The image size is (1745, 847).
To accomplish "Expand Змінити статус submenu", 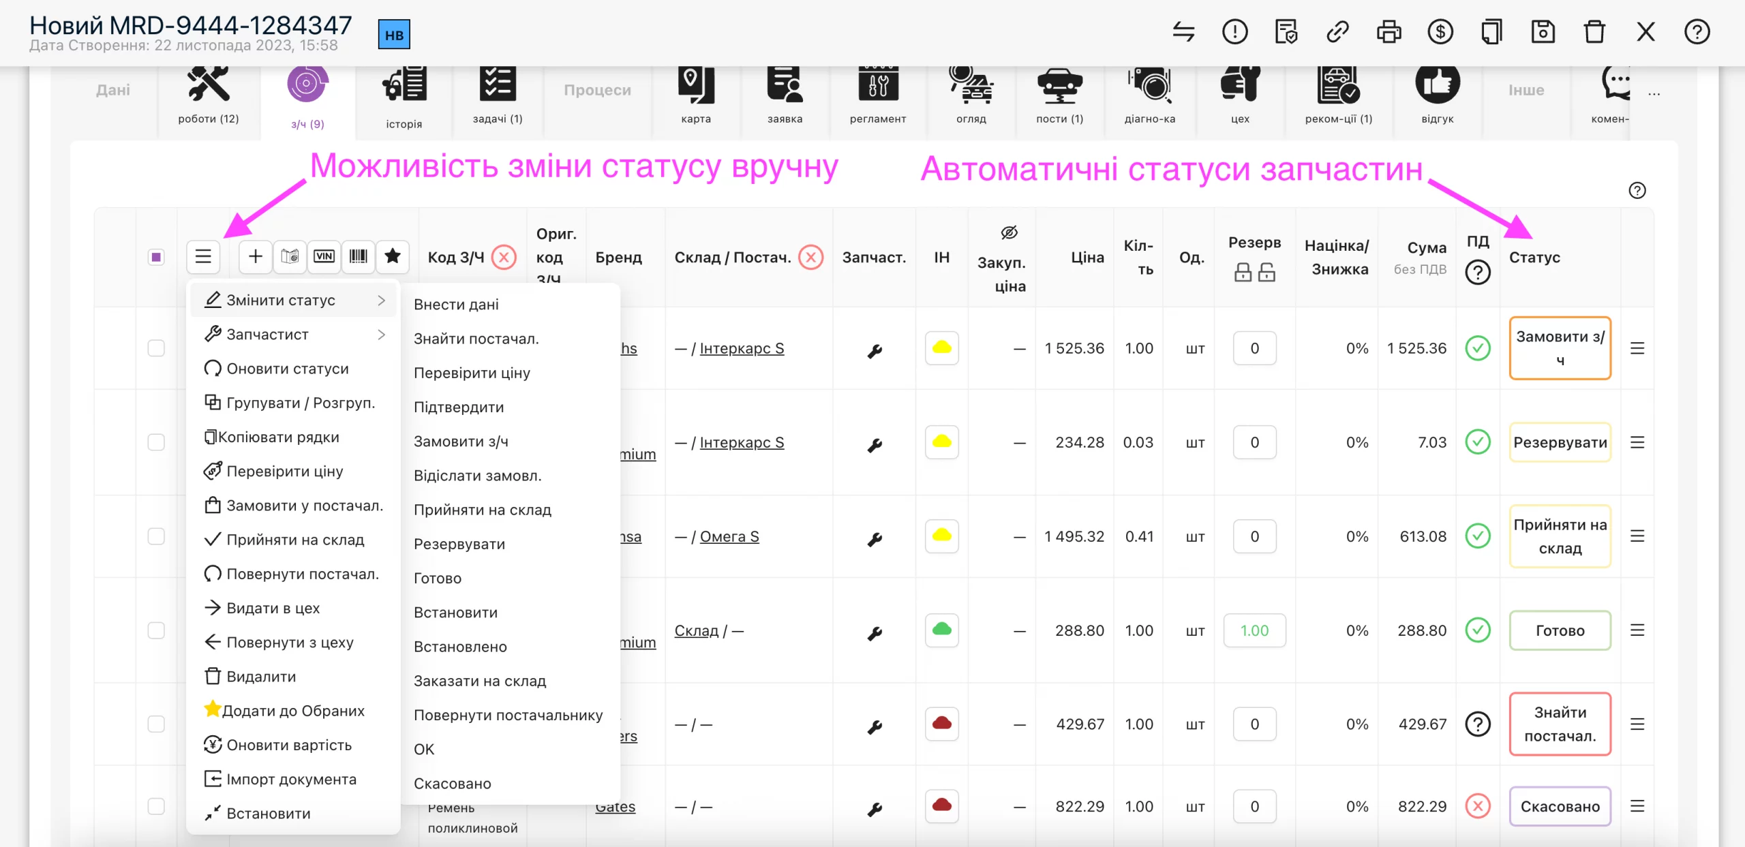I will click(x=294, y=300).
